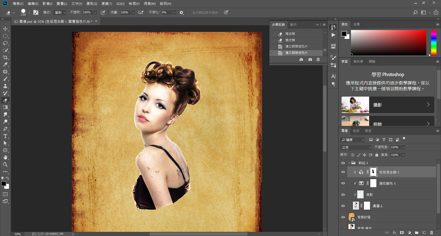Select the Eyedropper tool

5,65
